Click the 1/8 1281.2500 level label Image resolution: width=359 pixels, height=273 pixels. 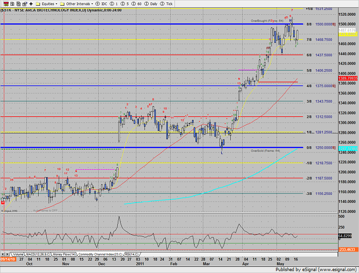(x=319, y=132)
